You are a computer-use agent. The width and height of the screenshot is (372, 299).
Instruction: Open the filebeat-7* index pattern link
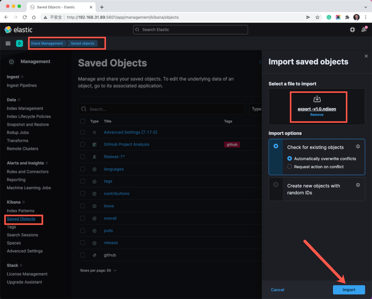[x=114, y=157]
